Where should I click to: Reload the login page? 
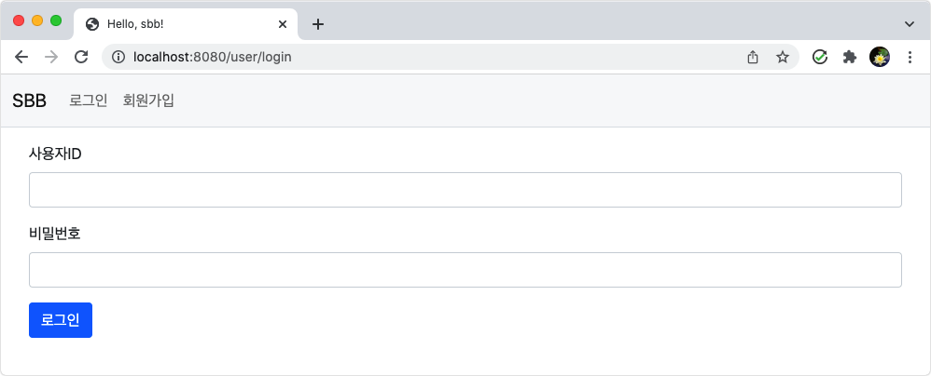tap(81, 57)
